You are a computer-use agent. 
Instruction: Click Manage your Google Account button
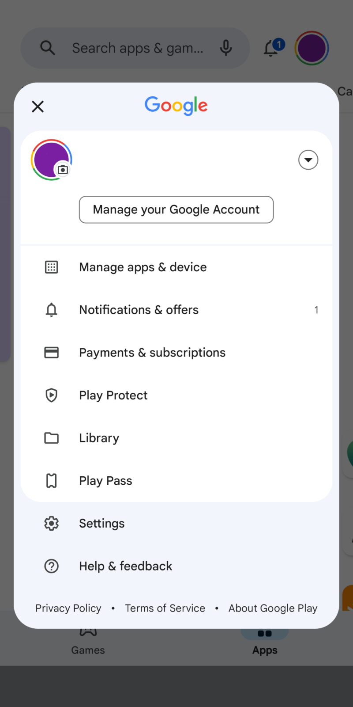176,209
